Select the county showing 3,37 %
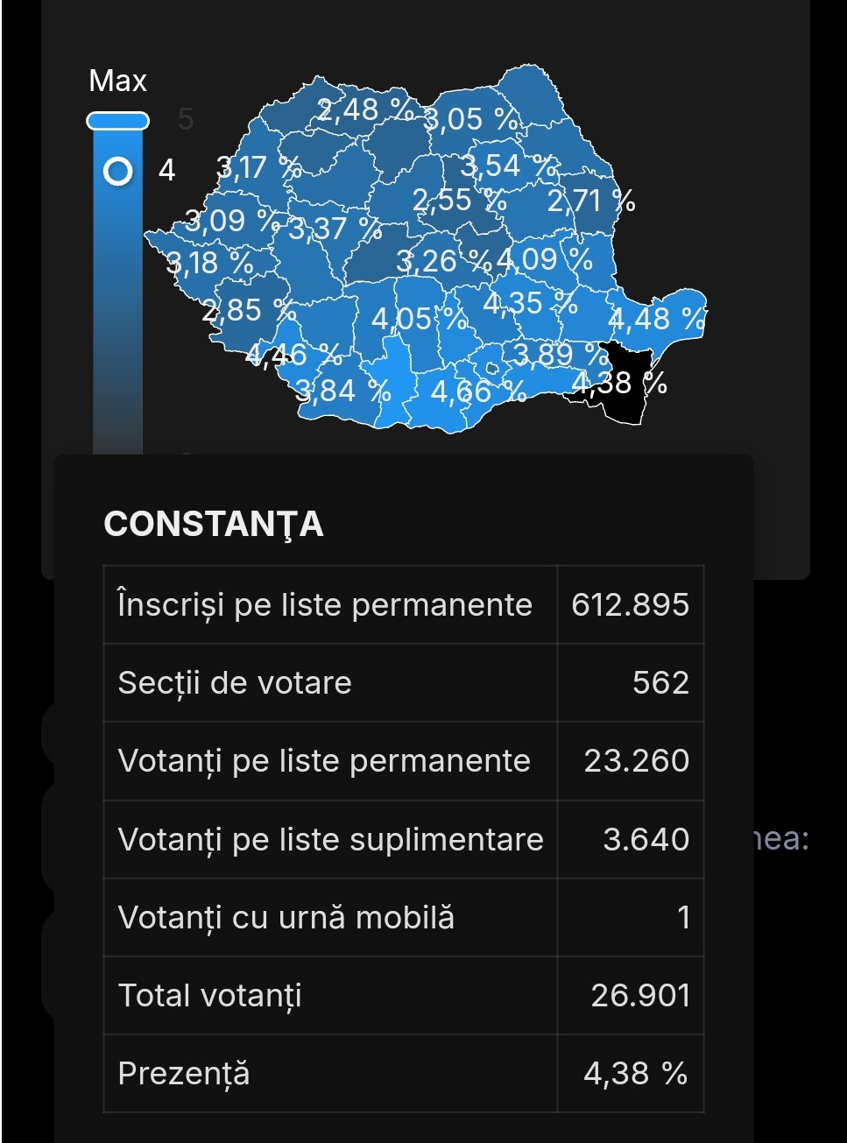The image size is (847, 1143). click(x=335, y=229)
